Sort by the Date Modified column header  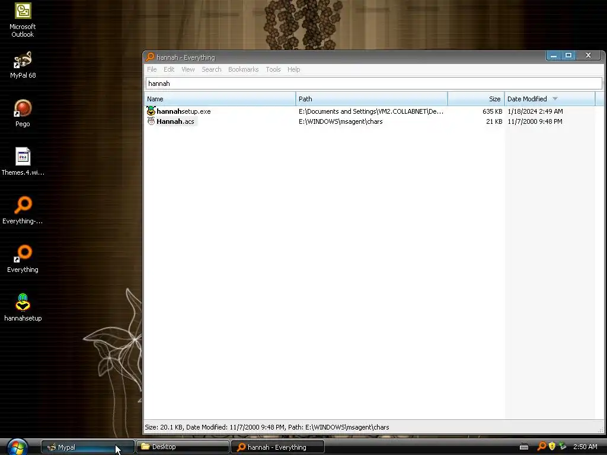[x=550, y=99]
